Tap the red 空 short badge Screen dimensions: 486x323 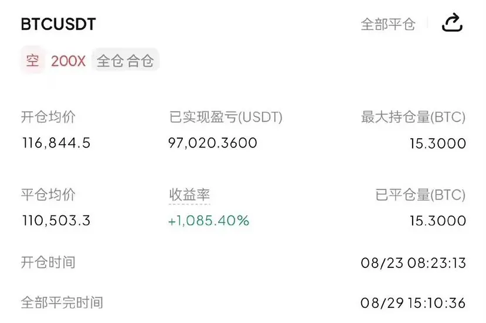coord(33,60)
